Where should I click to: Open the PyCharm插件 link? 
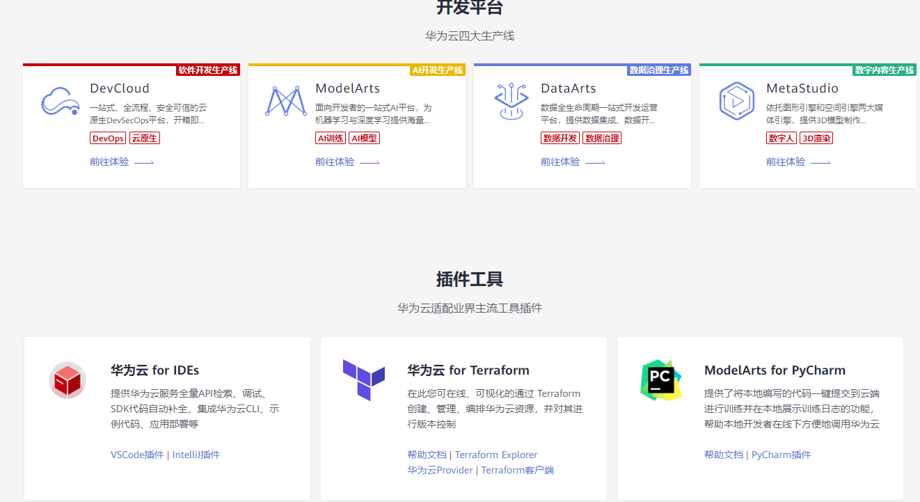click(782, 455)
